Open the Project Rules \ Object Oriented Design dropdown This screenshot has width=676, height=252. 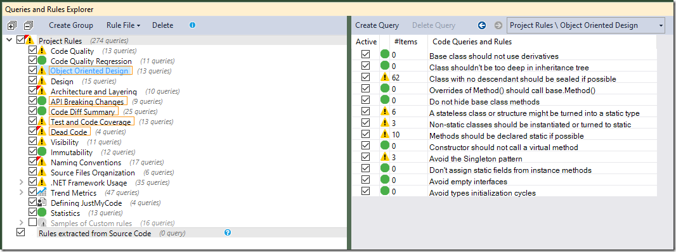tap(586, 25)
